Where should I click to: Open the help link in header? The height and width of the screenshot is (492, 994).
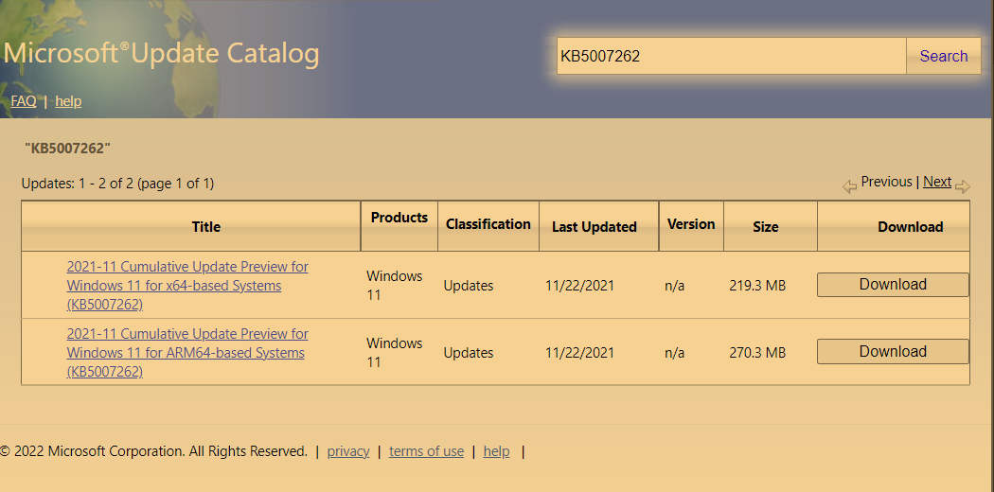pos(68,101)
